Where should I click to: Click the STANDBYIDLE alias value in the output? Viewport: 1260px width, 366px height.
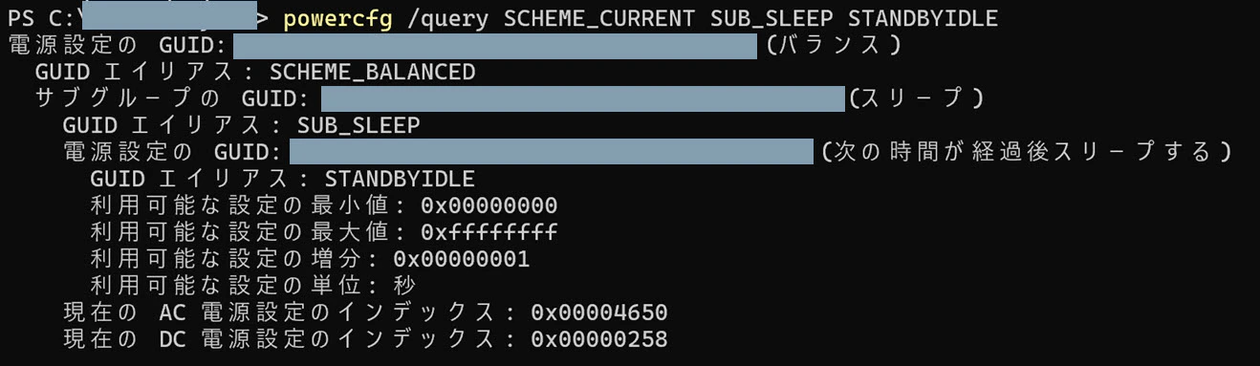point(400,179)
